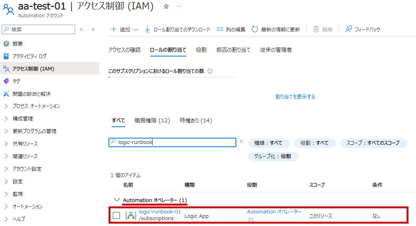This screenshot has height=226, width=416.
Task: Open the 従来の管理者 tab
Action: tap(276, 50)
